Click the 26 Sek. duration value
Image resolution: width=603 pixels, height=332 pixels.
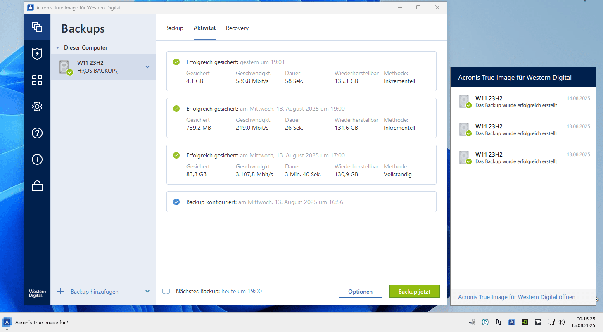click(294, 128)
